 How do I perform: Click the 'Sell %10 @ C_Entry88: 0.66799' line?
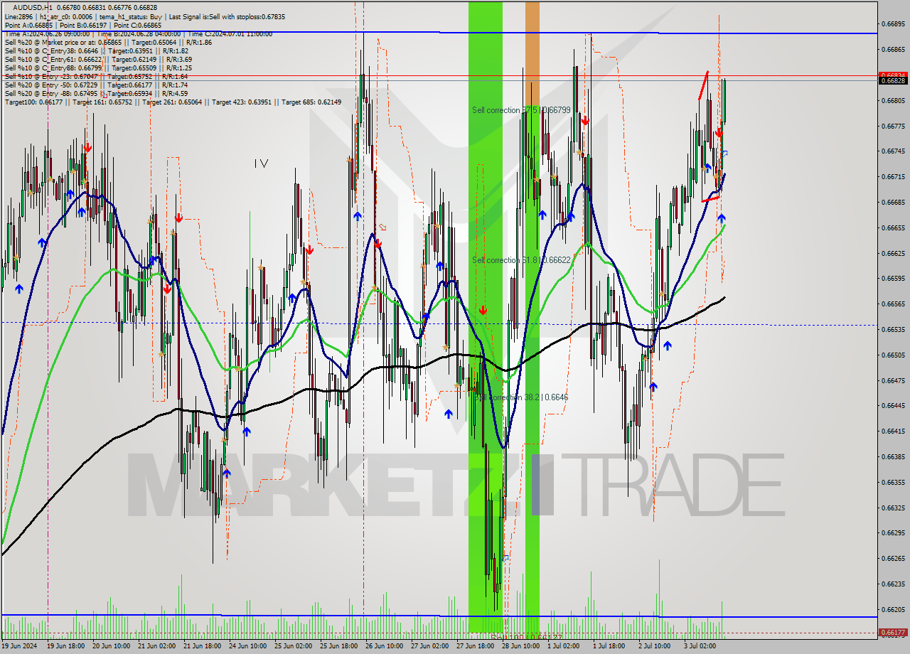tap(98, 68)
